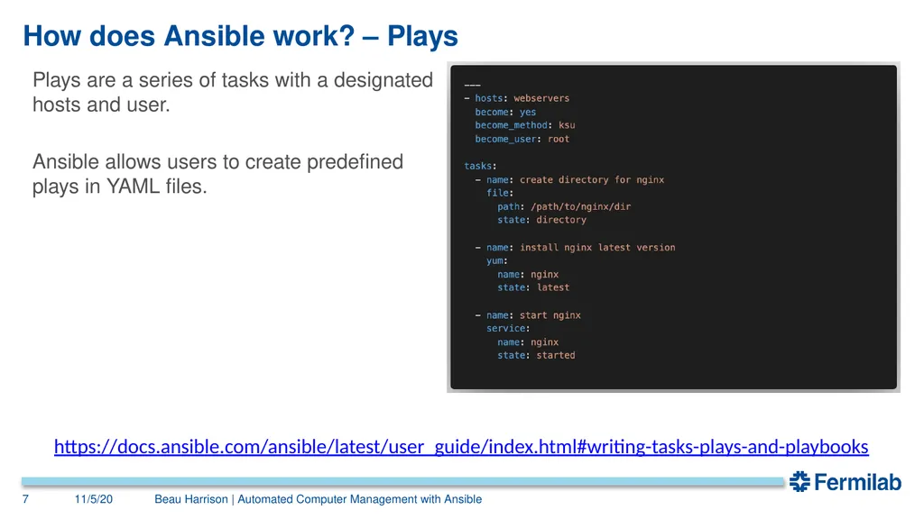Click the 'become_user: root' code line
The height and width of the screenshot is (519, 924).
(x=522, y=139)
